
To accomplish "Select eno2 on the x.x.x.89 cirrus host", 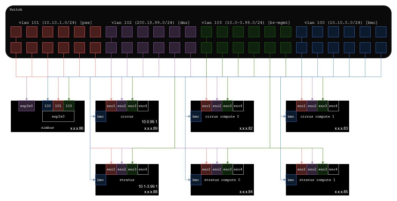I will point(122,106).
